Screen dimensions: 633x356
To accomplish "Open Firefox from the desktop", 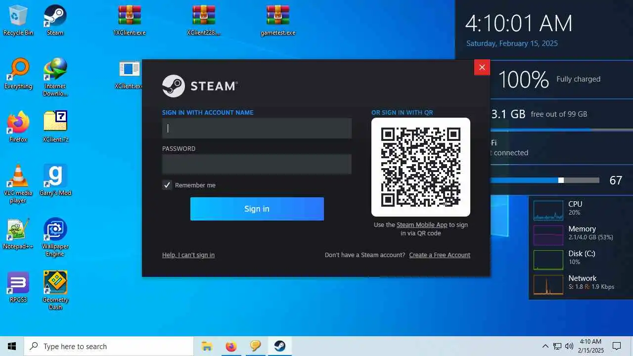I will coord(18,127).
